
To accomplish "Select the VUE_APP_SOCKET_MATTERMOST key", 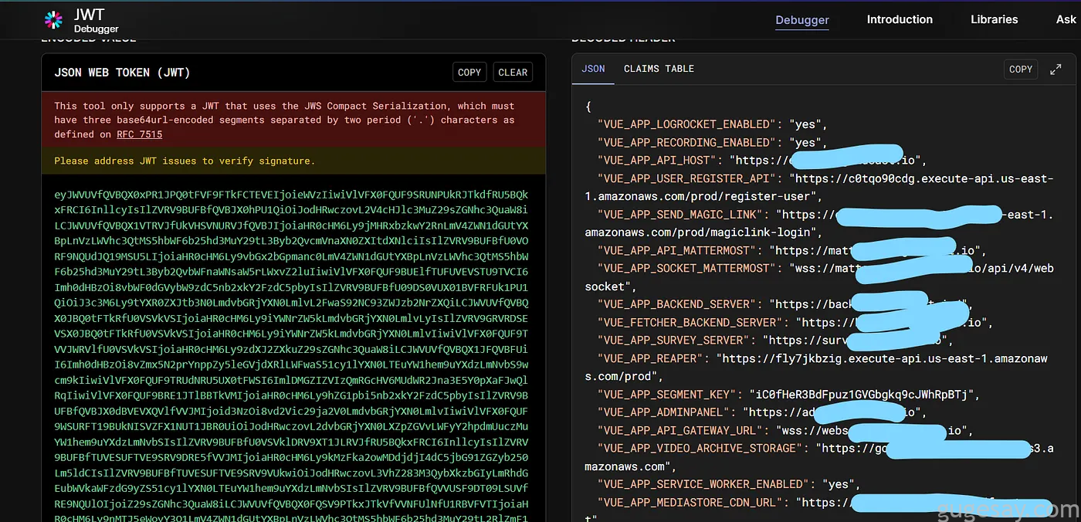I will pyautogui.click(x=684, y=268).
